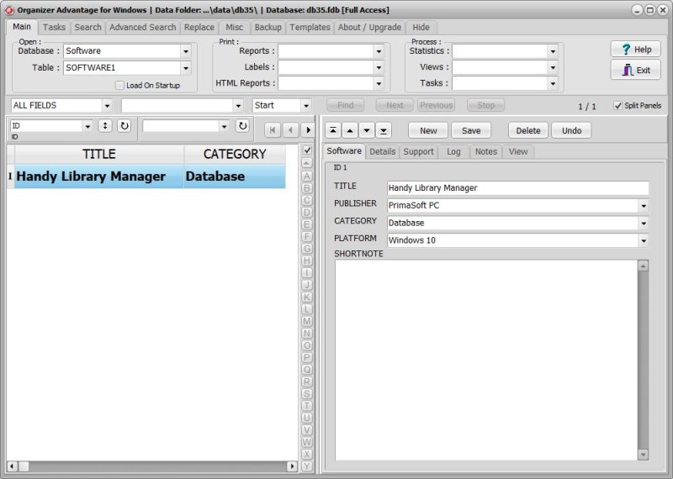Viewport: 673px width, 479px height.
Task: Open the Backup tab
Action: tap(268, 28)
